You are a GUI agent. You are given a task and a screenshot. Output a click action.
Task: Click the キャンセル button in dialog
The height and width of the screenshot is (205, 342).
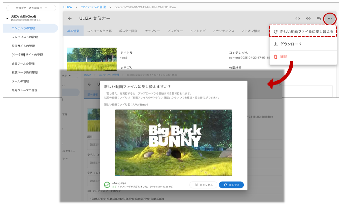pos(204,185)
